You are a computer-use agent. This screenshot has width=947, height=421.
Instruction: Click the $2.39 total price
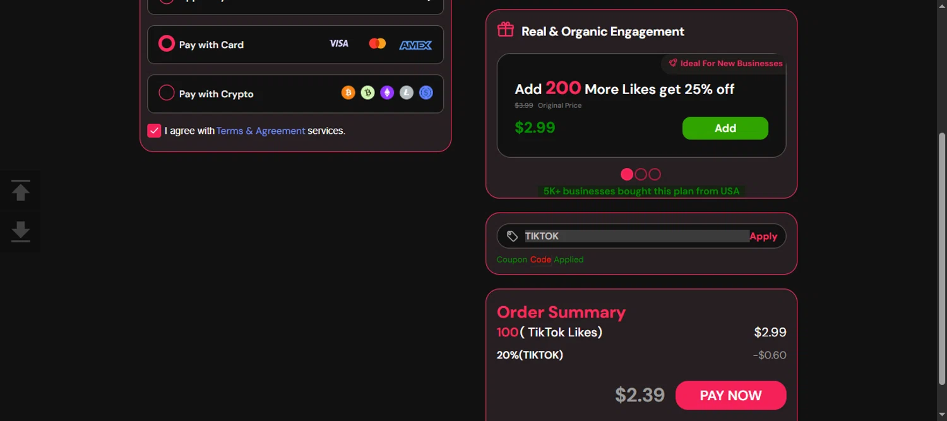[x=640, y=395]
